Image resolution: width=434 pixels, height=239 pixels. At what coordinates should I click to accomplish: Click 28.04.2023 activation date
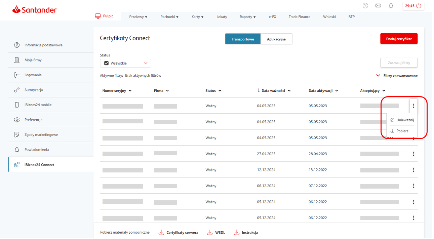pyautogui.click(x=318, y=154)
